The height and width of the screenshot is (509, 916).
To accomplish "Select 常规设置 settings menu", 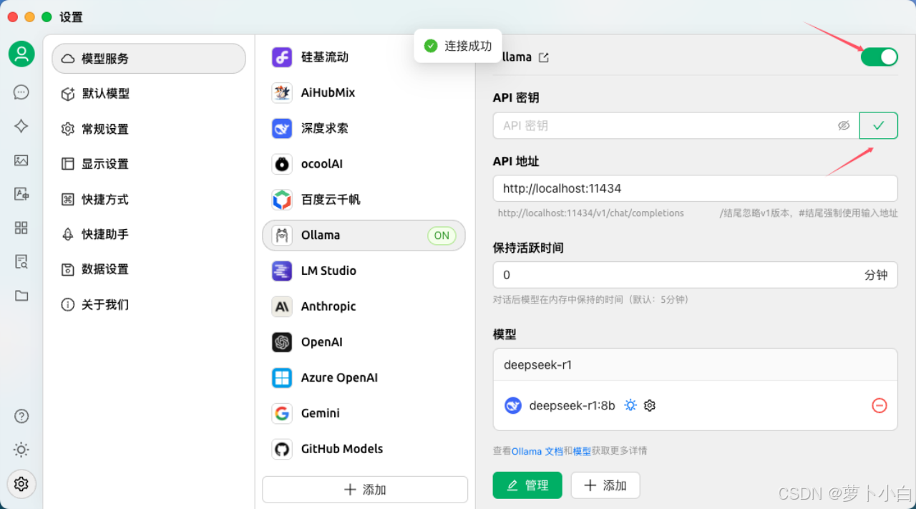I will [149, 129].
